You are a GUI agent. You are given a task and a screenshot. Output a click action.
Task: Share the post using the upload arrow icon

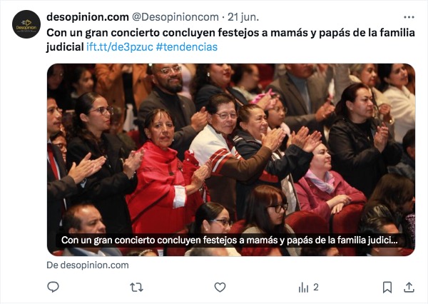click(409, 288)
